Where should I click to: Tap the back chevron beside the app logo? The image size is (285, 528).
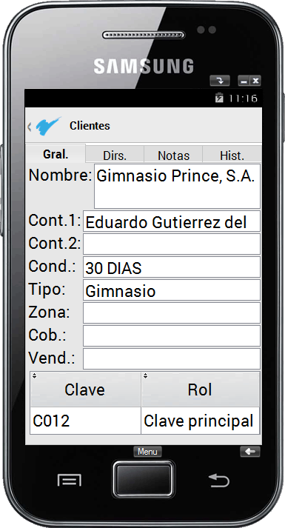pyautogui.click(x=30, y=127)
